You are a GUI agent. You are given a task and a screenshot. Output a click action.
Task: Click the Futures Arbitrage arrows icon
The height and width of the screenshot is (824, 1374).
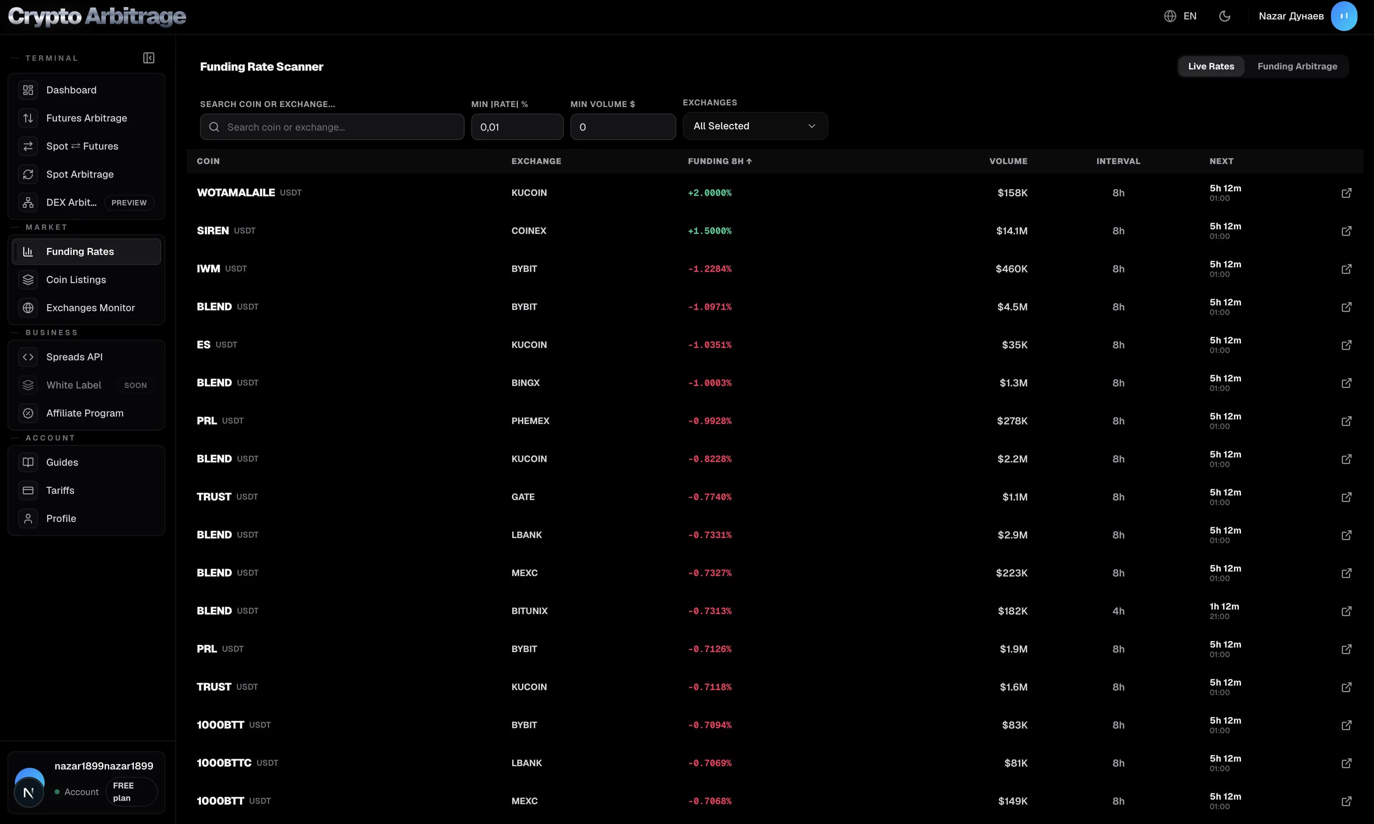(x=28, y=118)
